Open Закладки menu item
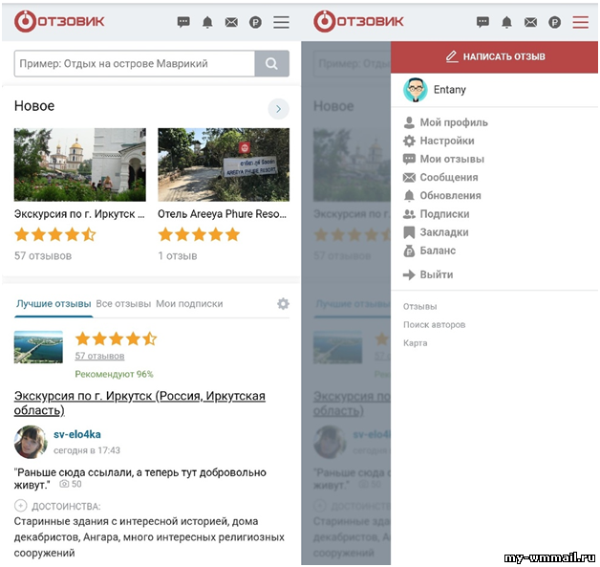600x567 pixels. click(437, 232)
